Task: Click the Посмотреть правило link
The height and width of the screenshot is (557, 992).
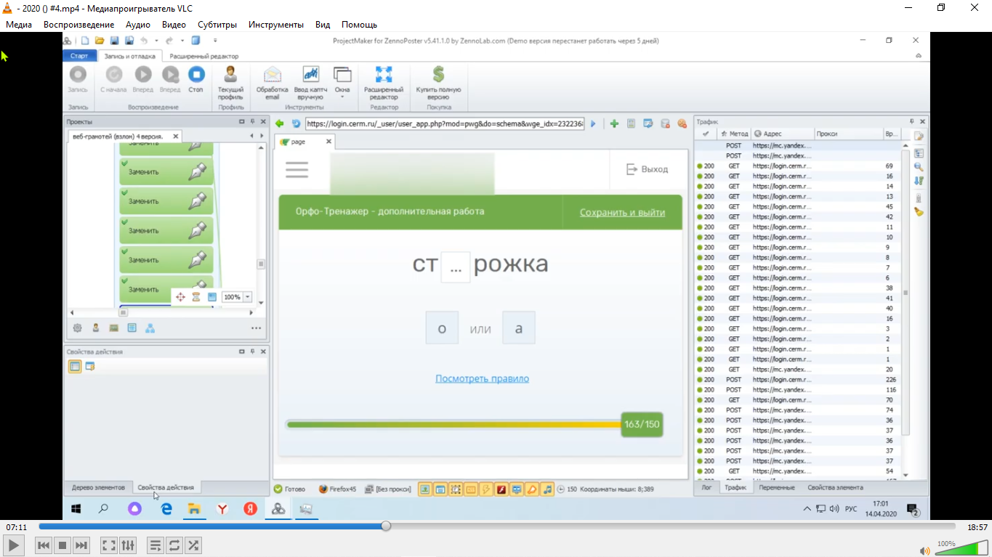Action: point(482,378)
